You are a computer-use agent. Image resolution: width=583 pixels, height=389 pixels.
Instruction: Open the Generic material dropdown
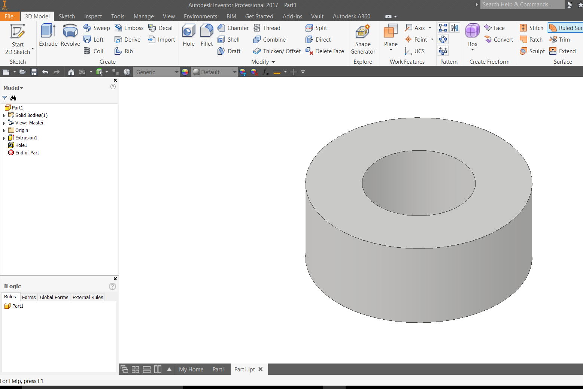coord(157,72)
